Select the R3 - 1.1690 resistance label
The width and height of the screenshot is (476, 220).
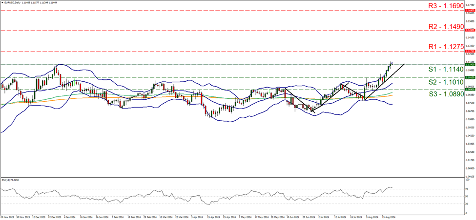(446, 6)
